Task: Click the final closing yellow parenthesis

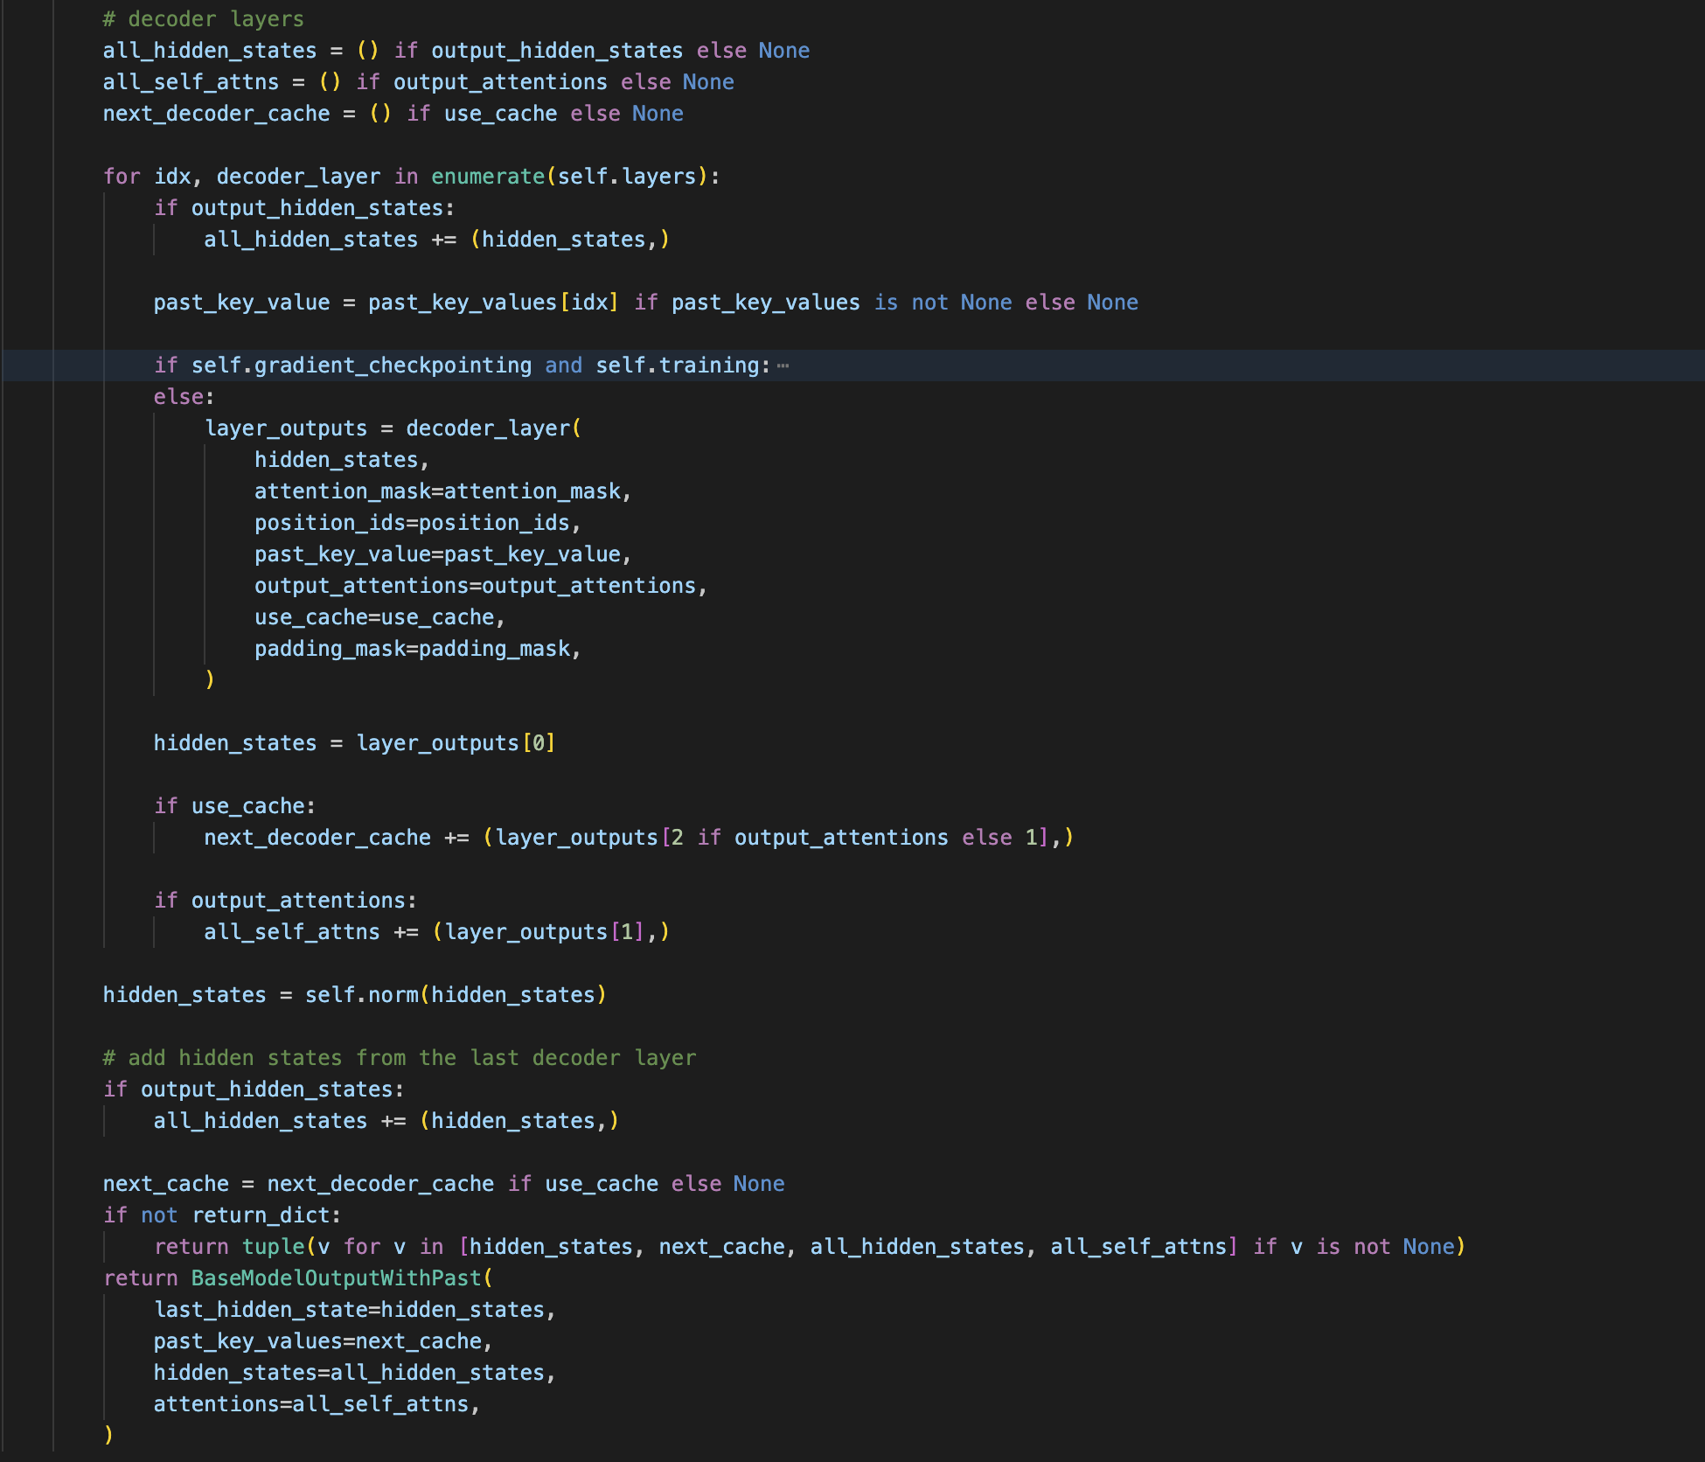Action: click(108, 1435)
